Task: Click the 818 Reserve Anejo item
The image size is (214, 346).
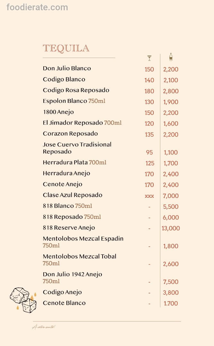Action: (69, 227)
